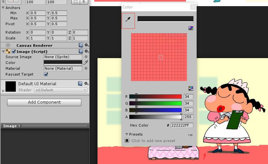The image size is (268, 164).
Task: Click the Anchors Min X field
Action: pos(38,13)
